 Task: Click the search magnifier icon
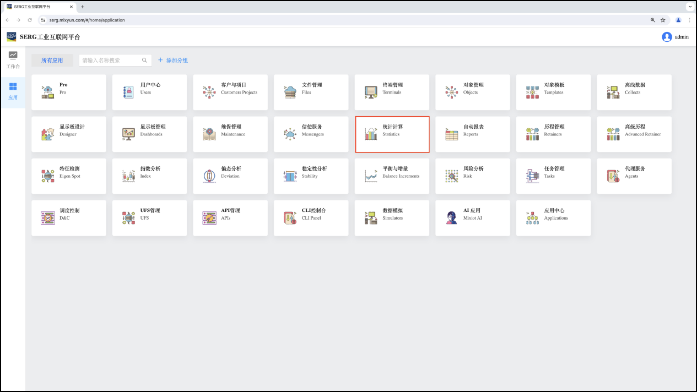coord(144,60)
